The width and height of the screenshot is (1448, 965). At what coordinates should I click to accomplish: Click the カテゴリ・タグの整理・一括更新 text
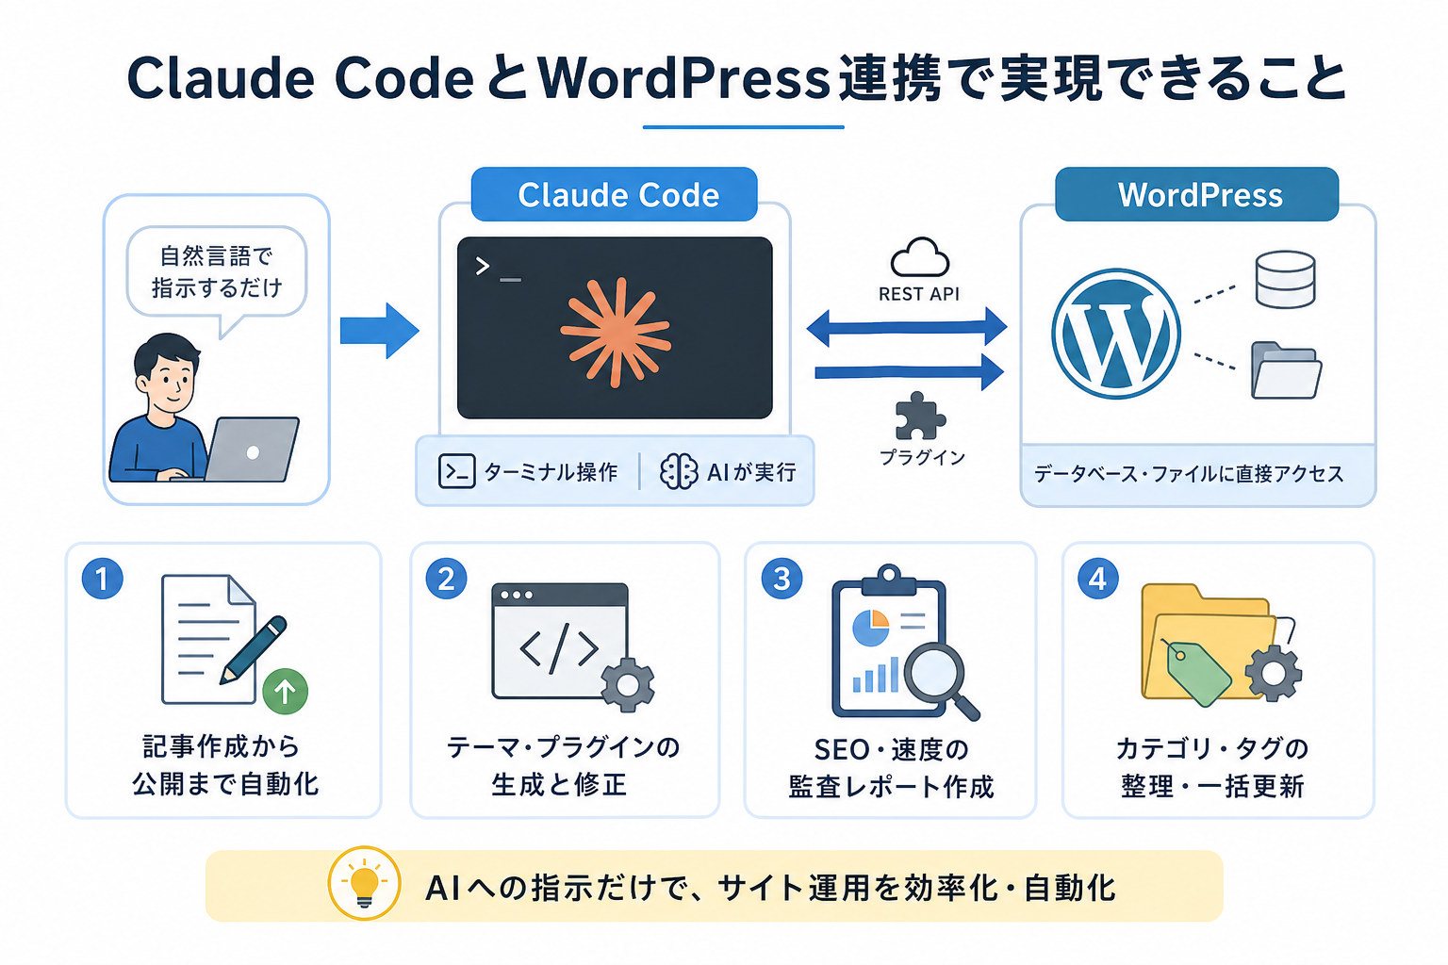[1212, 767]
